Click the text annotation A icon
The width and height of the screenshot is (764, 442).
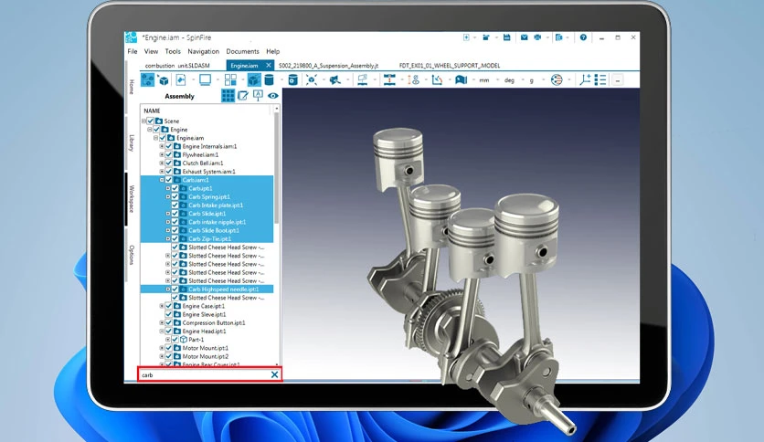click(258, 95)
